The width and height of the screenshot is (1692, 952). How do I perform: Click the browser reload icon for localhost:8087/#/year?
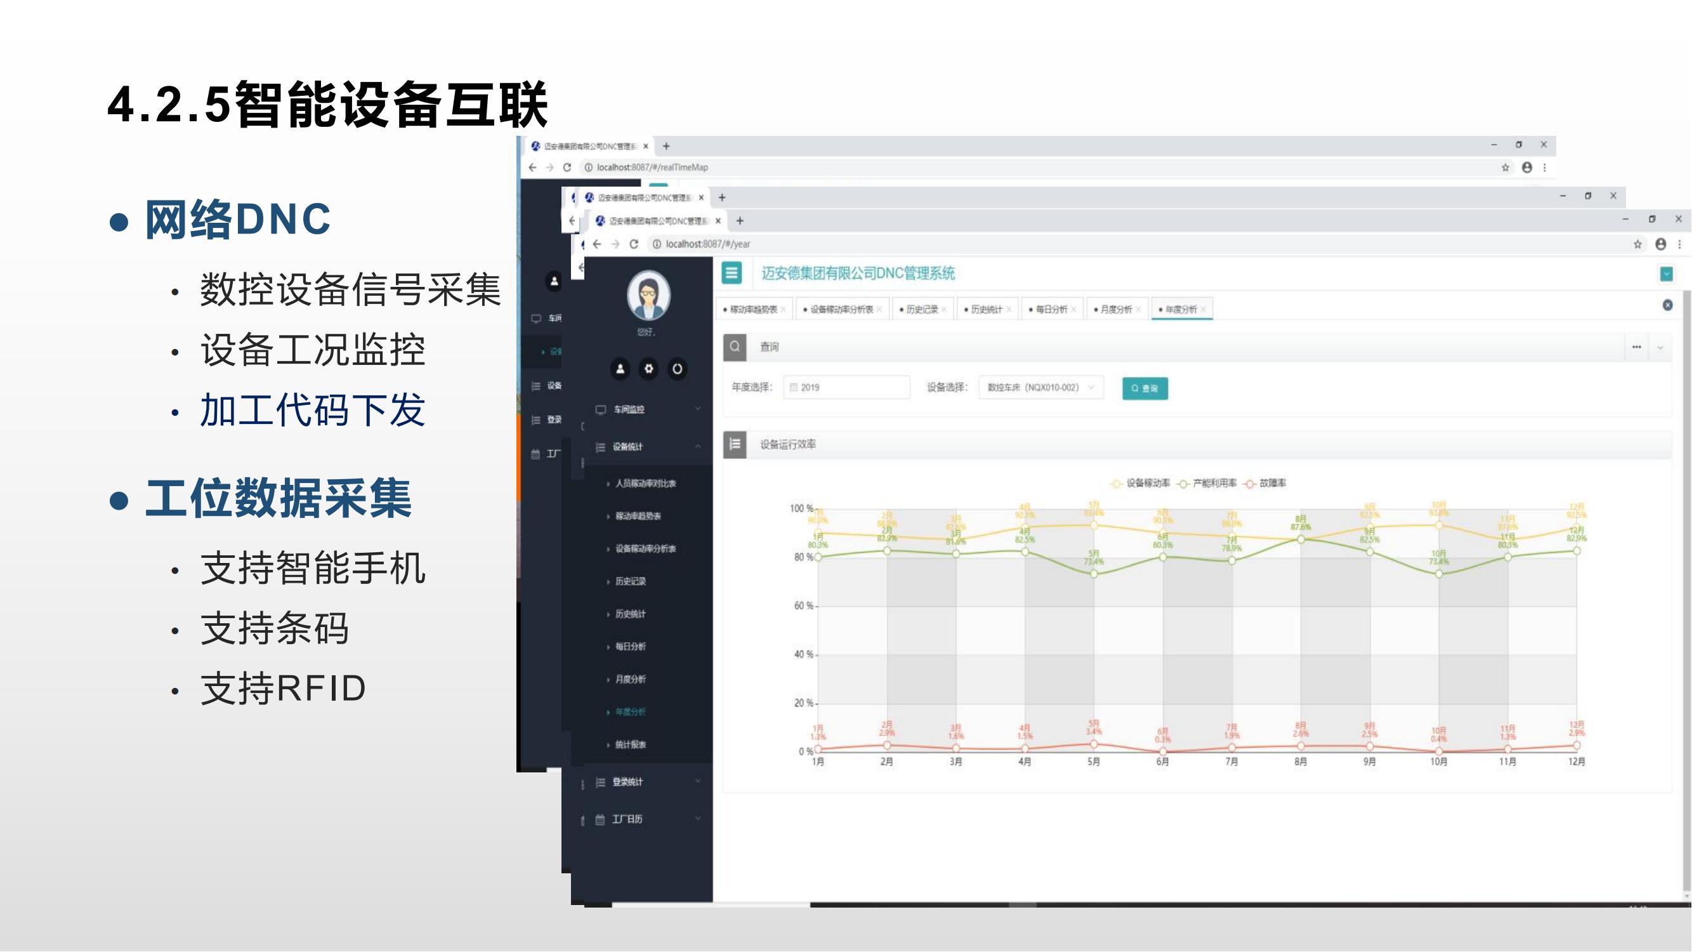[x=634, y=244]
